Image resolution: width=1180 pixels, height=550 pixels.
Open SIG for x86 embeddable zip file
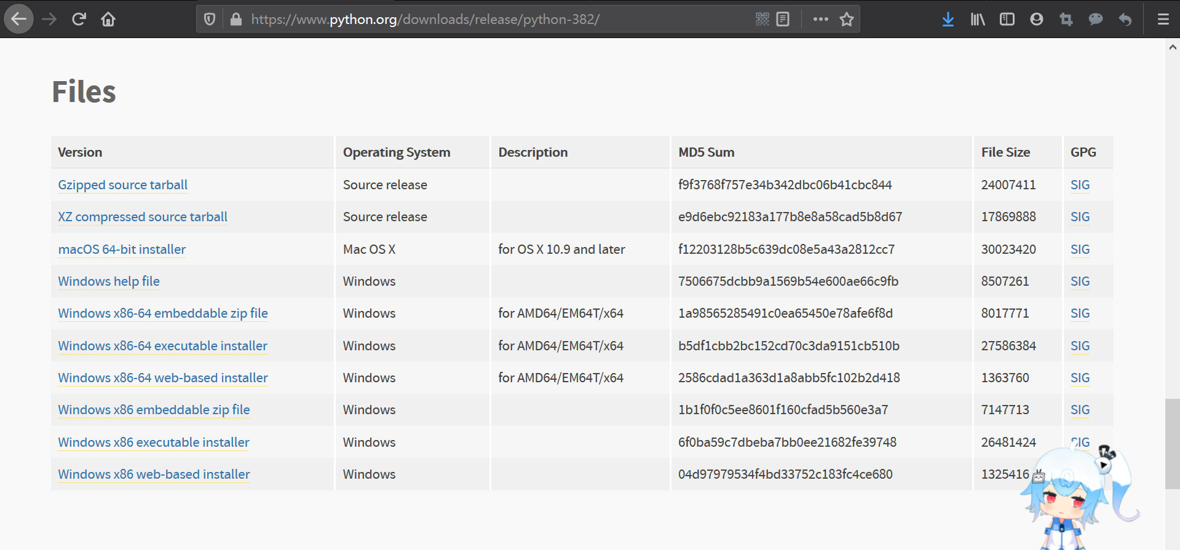pyautogui.click(x=1080, y=410)
